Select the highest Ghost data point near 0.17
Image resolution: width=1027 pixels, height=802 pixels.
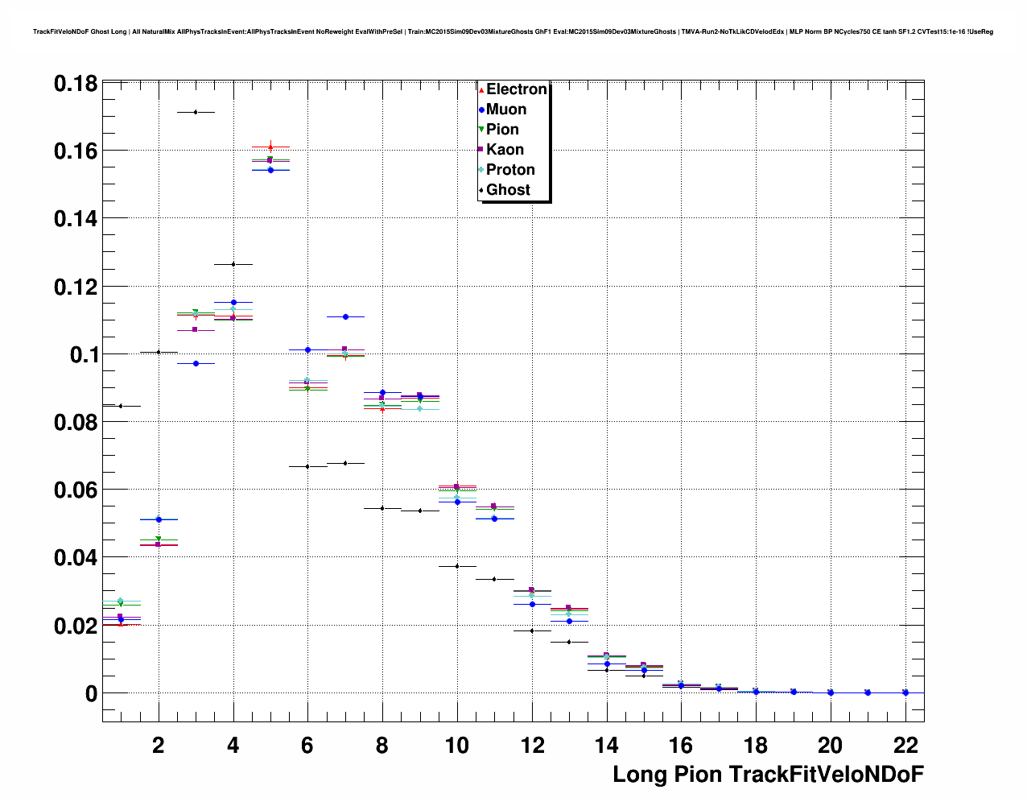coord(196,112)
